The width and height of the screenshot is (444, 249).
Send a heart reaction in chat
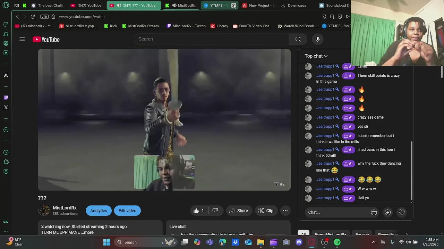[x=402, y=212]
